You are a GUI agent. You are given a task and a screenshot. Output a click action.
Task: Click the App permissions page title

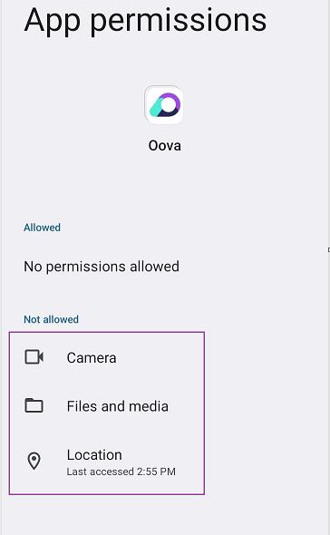pyautogui.click(x=145, y=21)
